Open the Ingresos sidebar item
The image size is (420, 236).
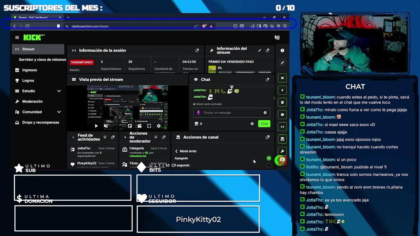(x=38, y=70)
